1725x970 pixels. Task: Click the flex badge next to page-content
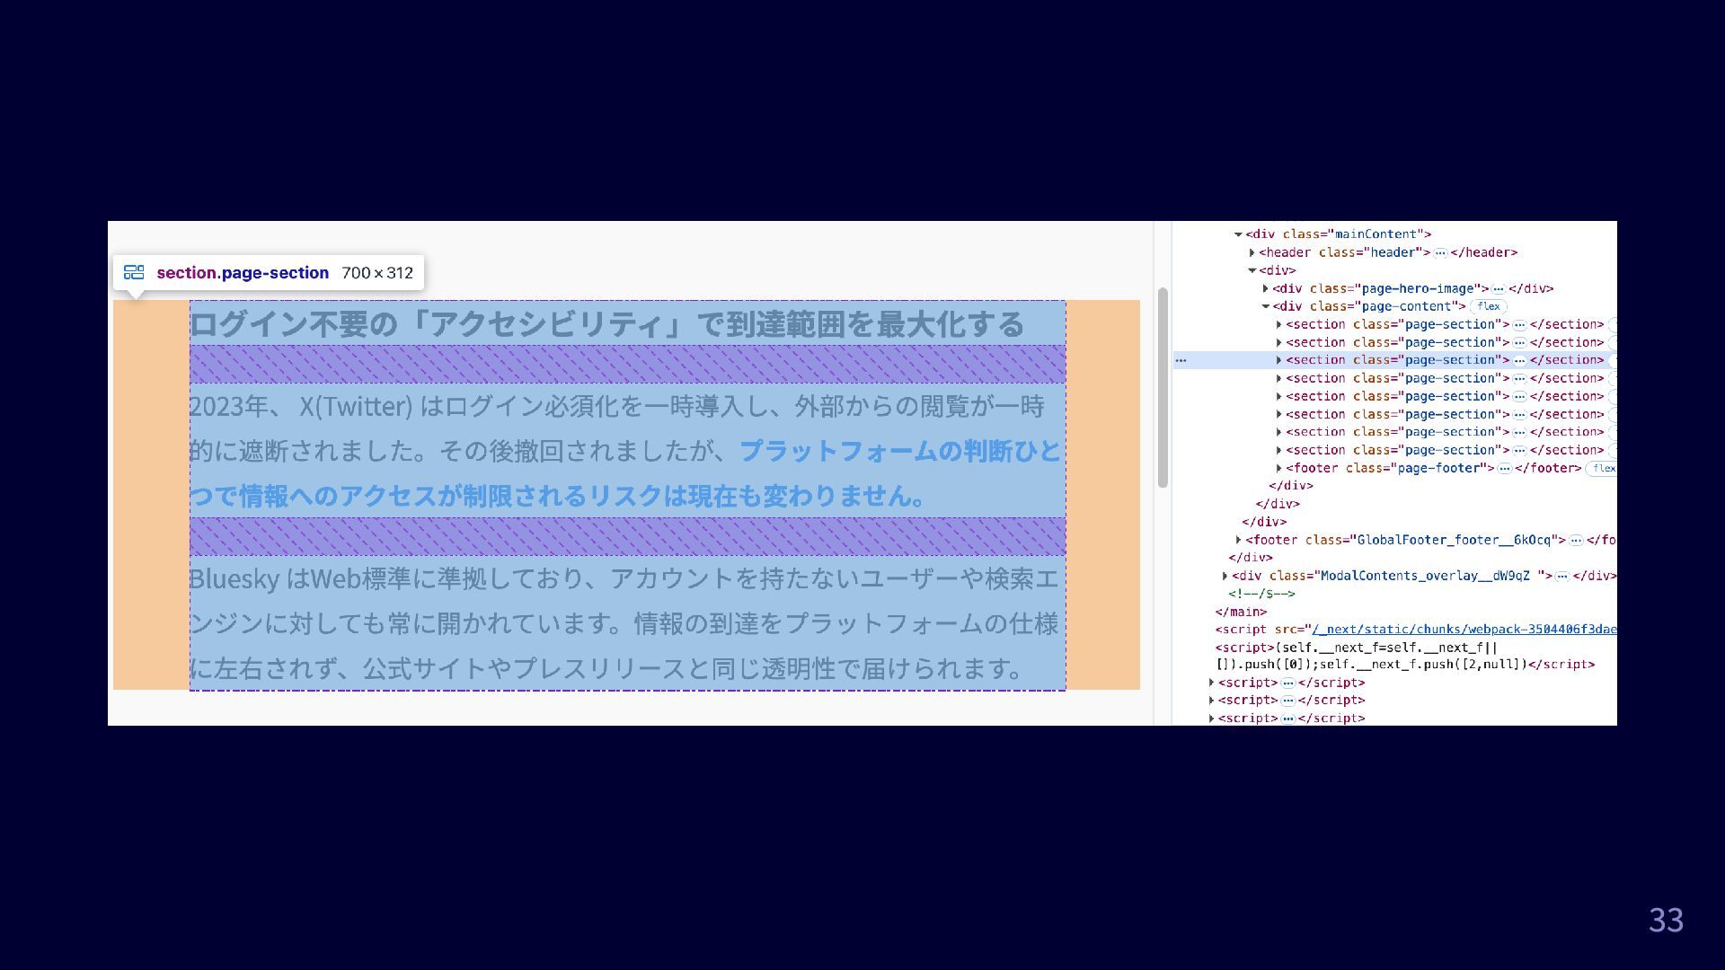click(x=1488, y=306)
